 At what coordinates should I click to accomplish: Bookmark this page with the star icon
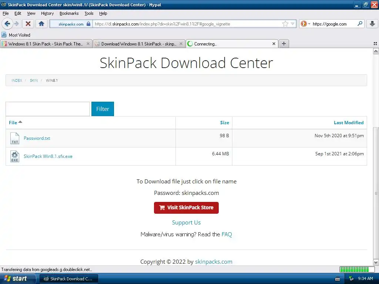coord(285,24)
